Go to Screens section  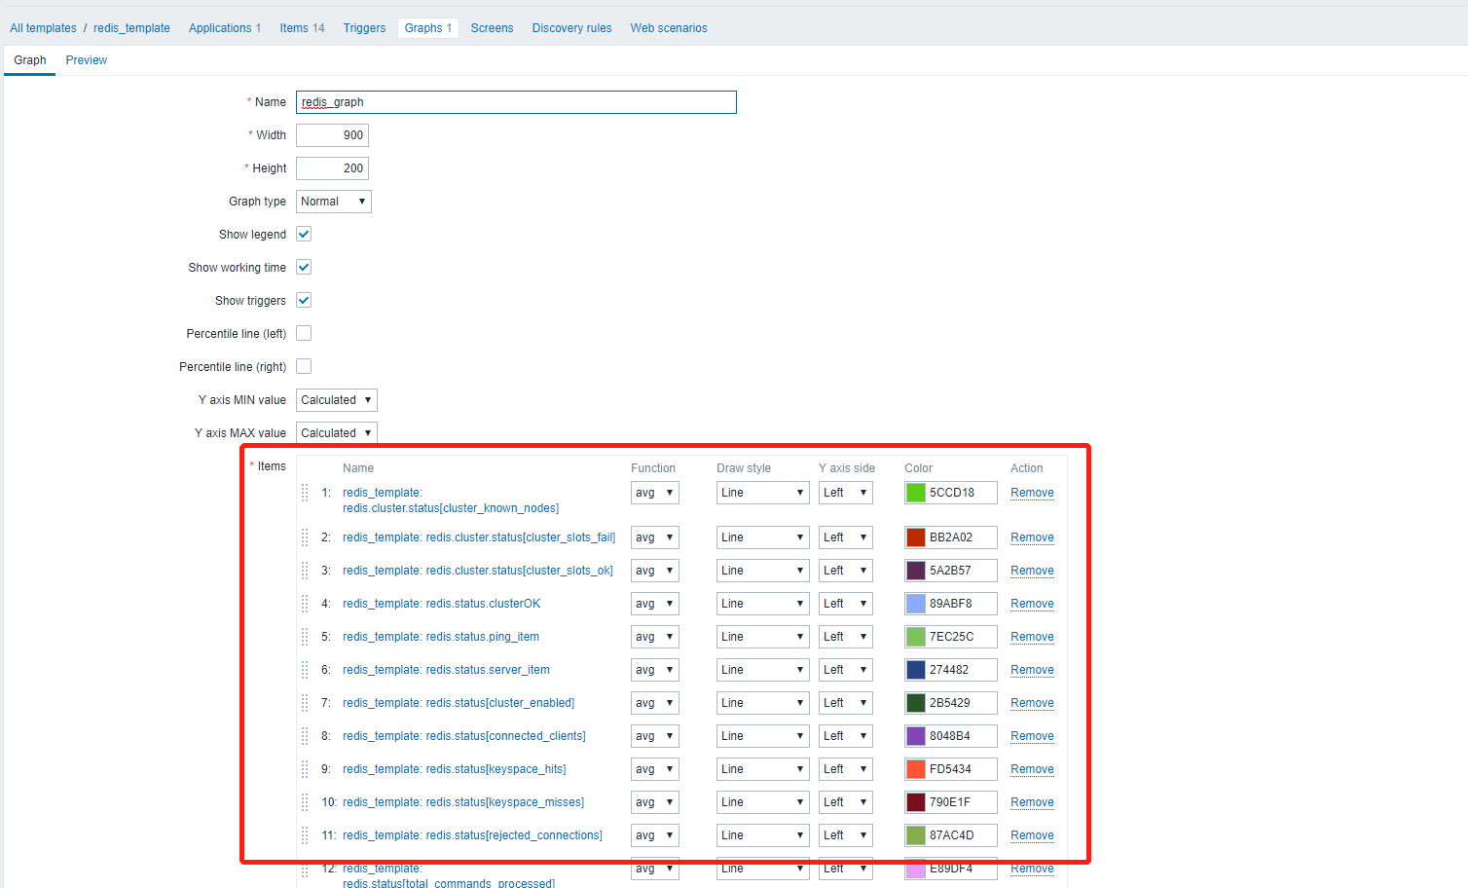[x=492, y=28]
